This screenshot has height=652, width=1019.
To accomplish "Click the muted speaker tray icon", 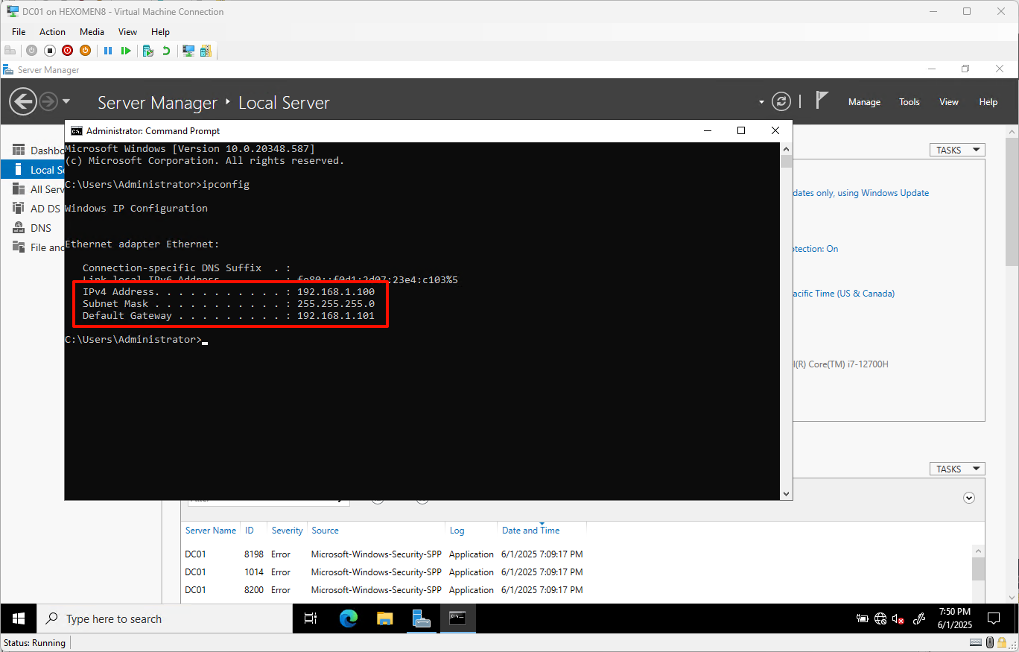I will pos(898,618).
